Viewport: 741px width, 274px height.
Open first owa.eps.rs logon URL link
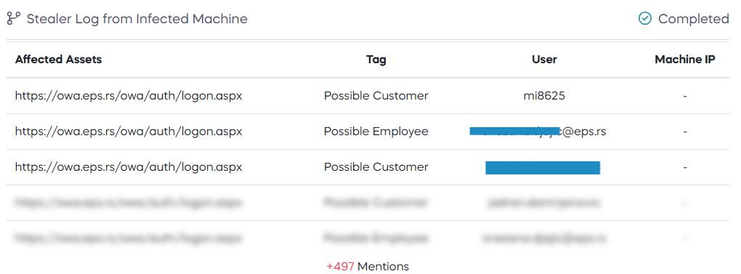click(x=129, y=96)
